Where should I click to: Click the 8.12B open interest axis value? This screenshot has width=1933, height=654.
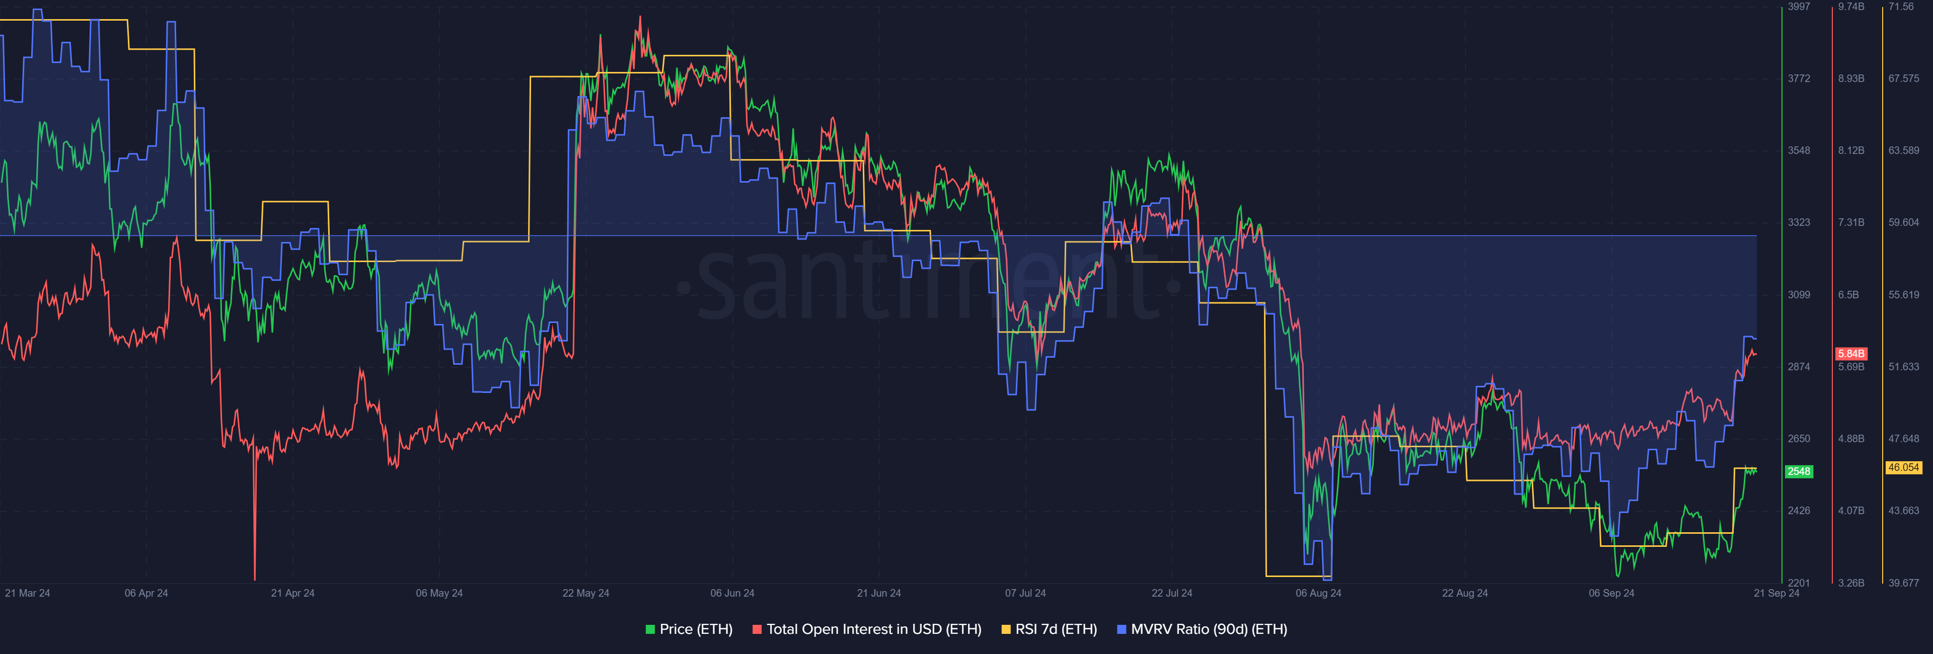click(1851, 150)
